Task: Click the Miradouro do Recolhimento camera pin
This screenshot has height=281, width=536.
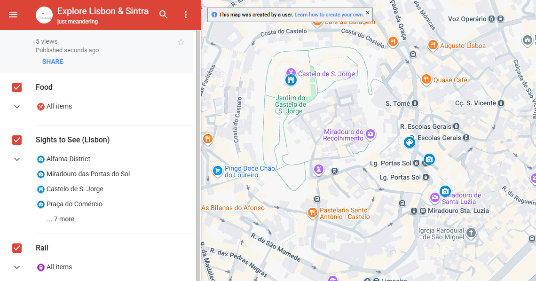Action: 370,134
